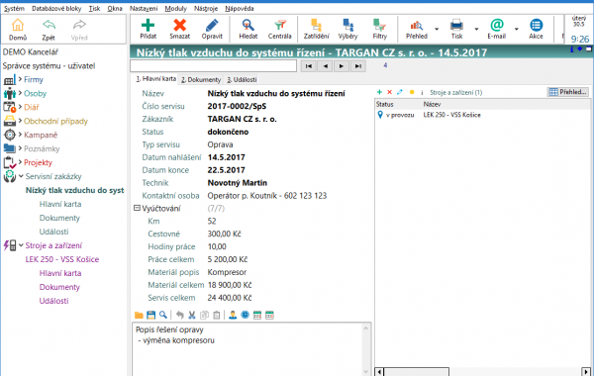Add a machine with the small green plus
594x376 pixels.
(x=379, y=92)
